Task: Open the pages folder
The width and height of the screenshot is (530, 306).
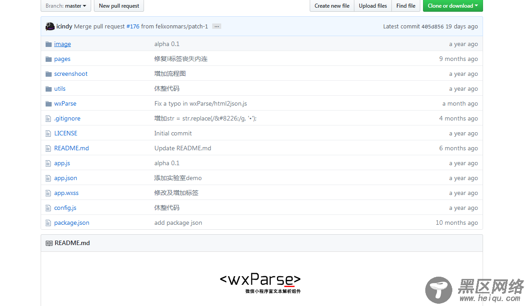Action: pos(62,59)
